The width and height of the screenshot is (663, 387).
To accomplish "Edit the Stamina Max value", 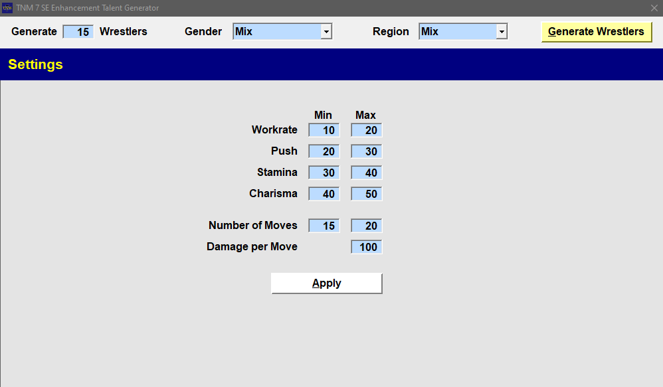I will [x=367, y=173].
